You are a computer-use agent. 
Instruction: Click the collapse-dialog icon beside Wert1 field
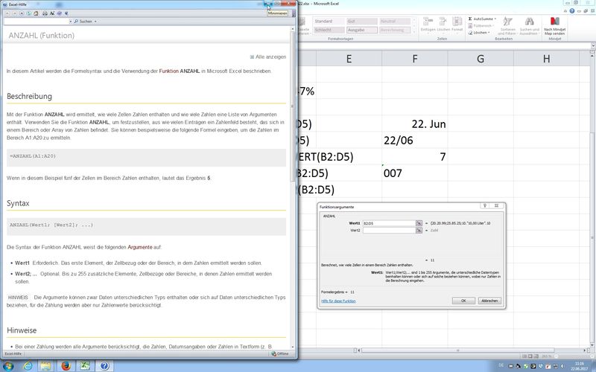[419, 223]
